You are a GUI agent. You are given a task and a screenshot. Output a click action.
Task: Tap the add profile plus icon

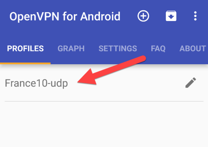143,16
